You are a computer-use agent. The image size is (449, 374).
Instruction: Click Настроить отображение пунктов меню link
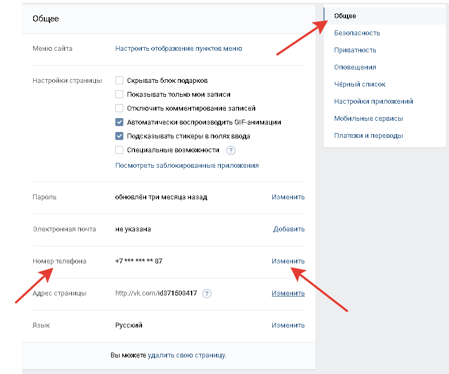tap(178, 49)
